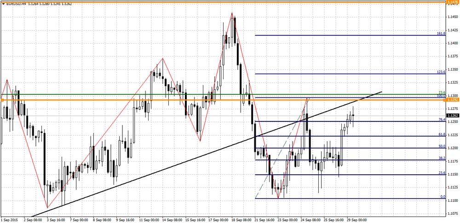Click the 14 Sep 08:00 time label
Viewport: 460px width, 223px height.
point(172,219)
